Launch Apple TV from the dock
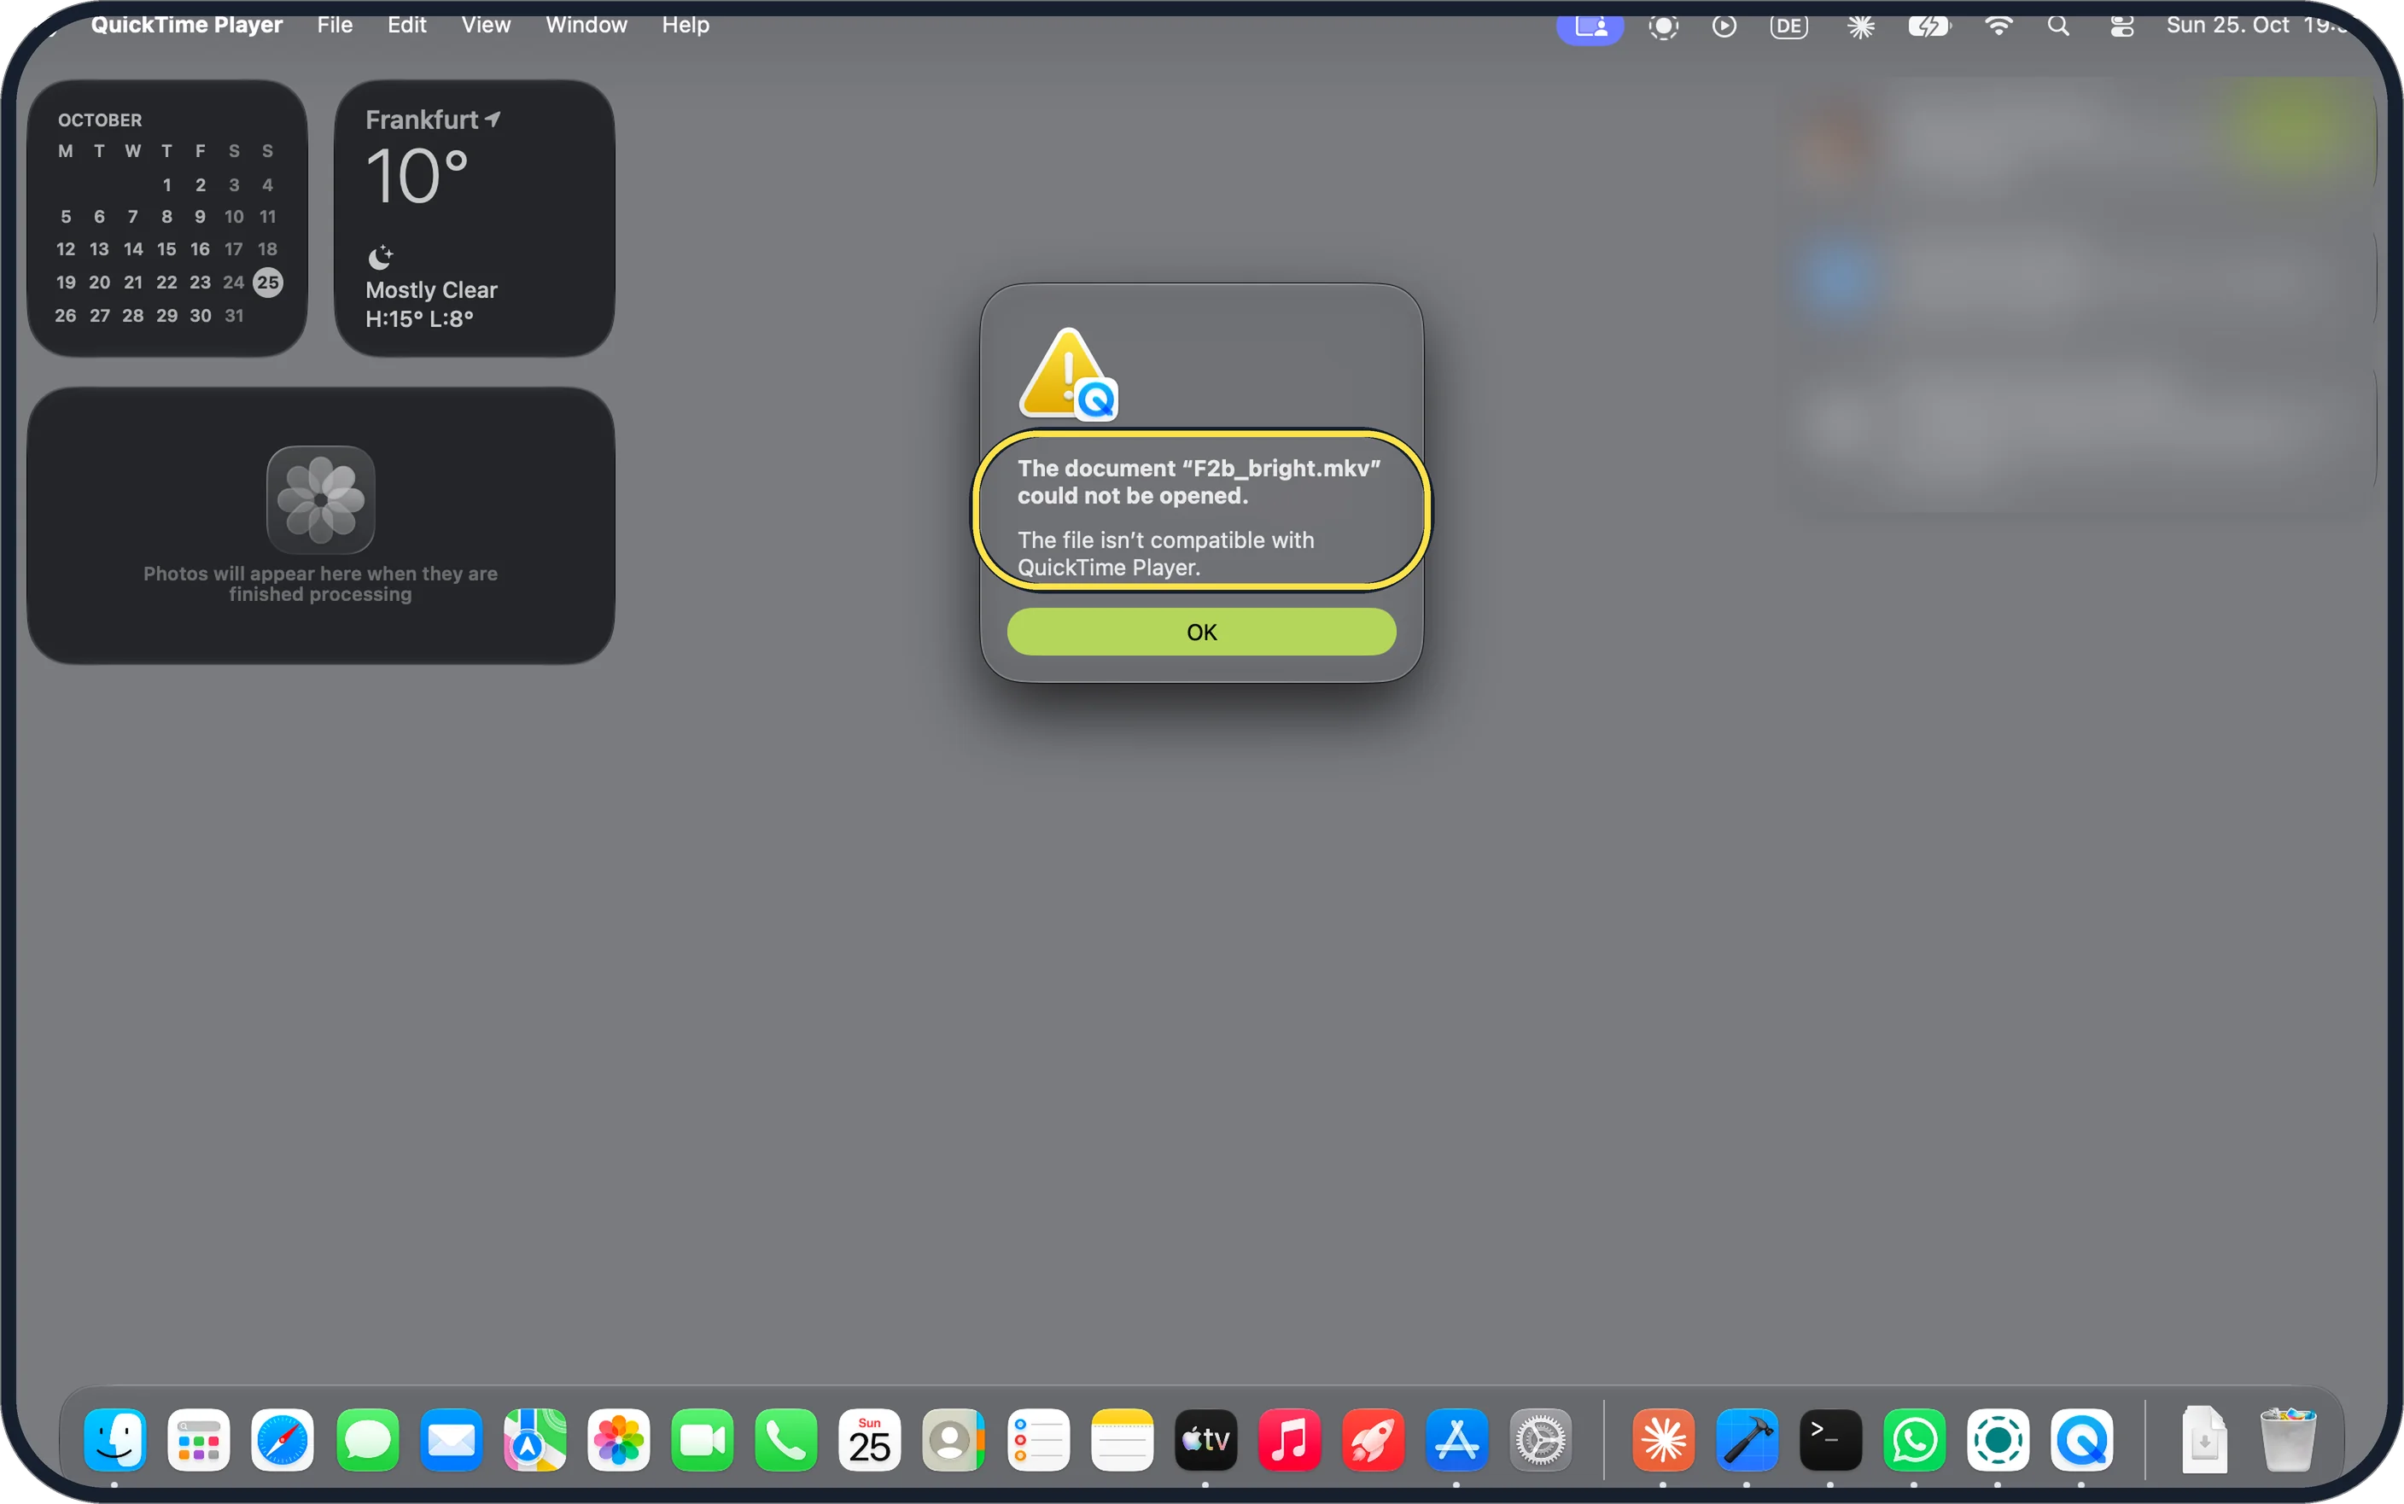The width and height of the screenshot is (2404, 1504). (1205, 1439)
